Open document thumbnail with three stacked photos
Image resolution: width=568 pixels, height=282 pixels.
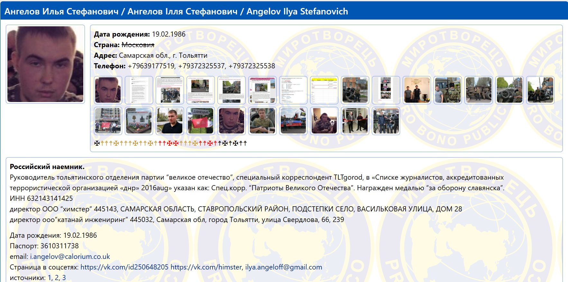pyautogui.click(x=386, y=90)
